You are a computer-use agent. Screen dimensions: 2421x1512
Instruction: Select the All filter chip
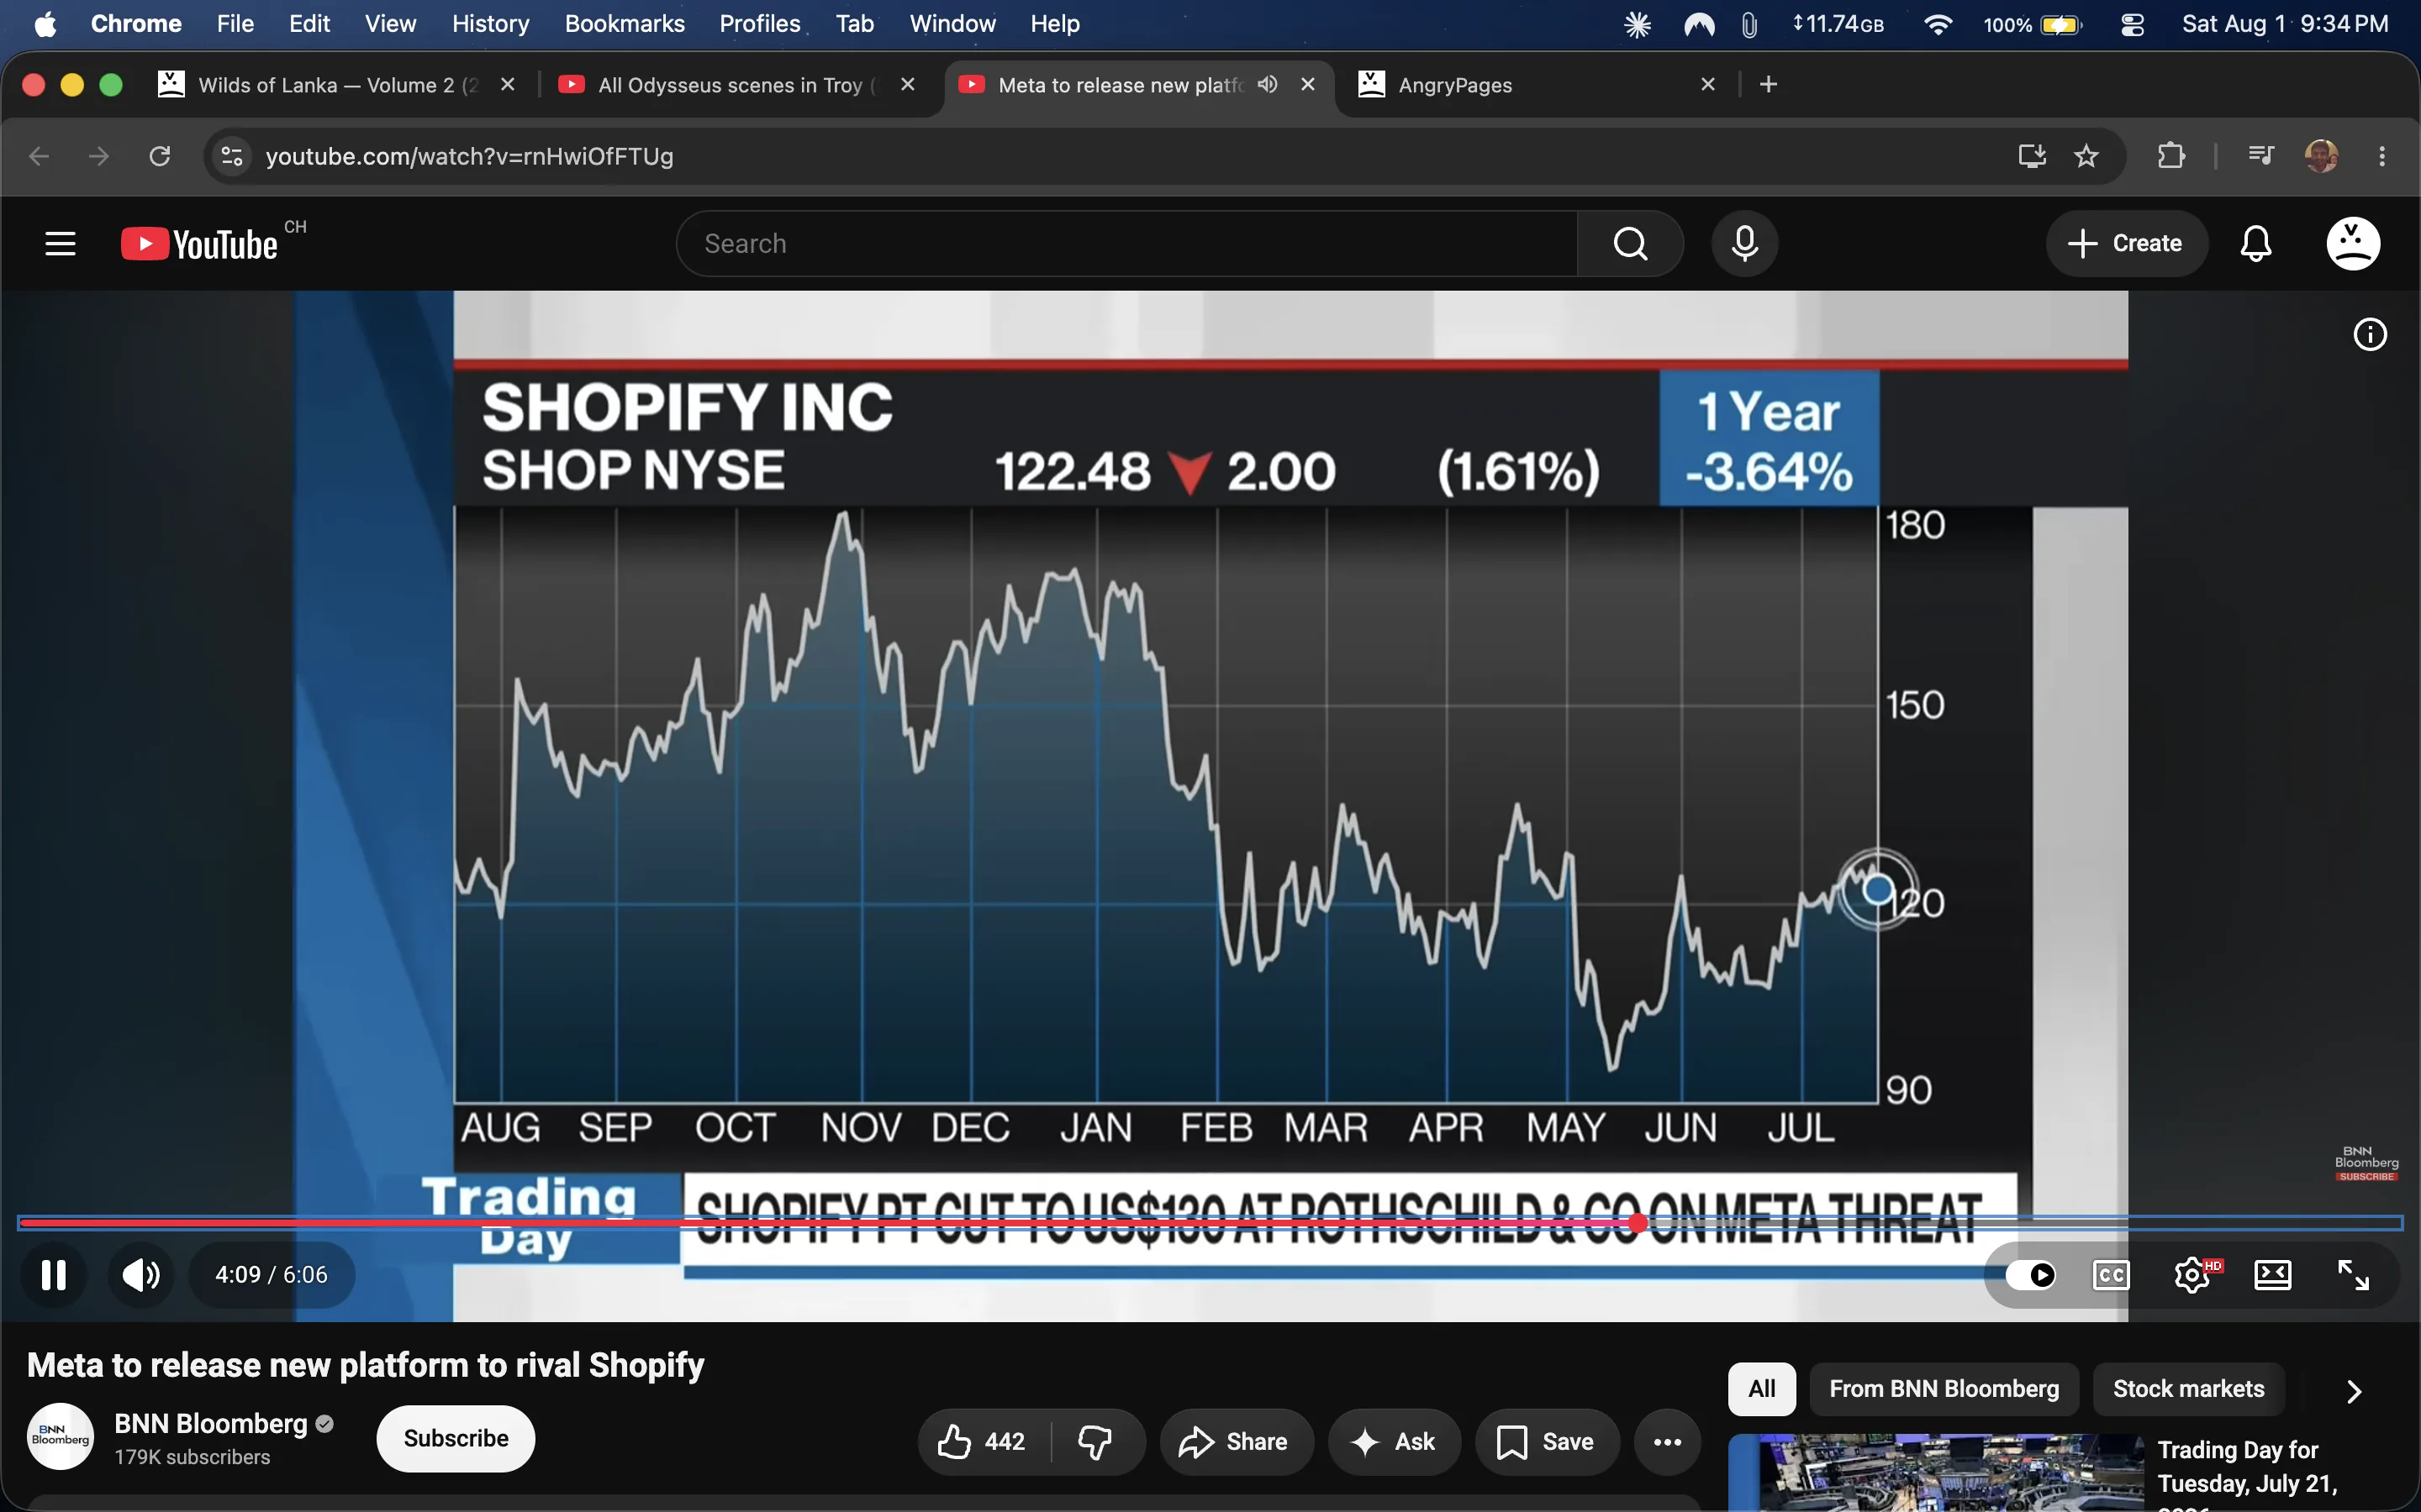1762,1389
